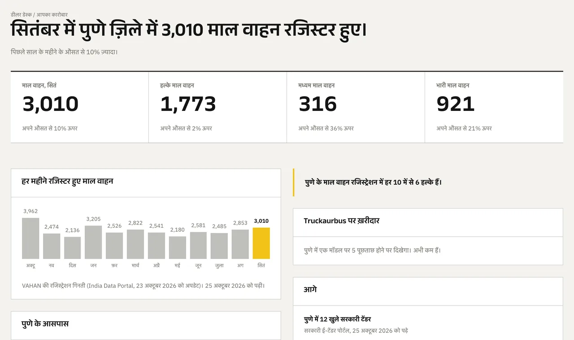This screenshot has width=574, height=340.
Task: Click the 'पुणे के आसपास' section heading
Action: pos(45,323)
